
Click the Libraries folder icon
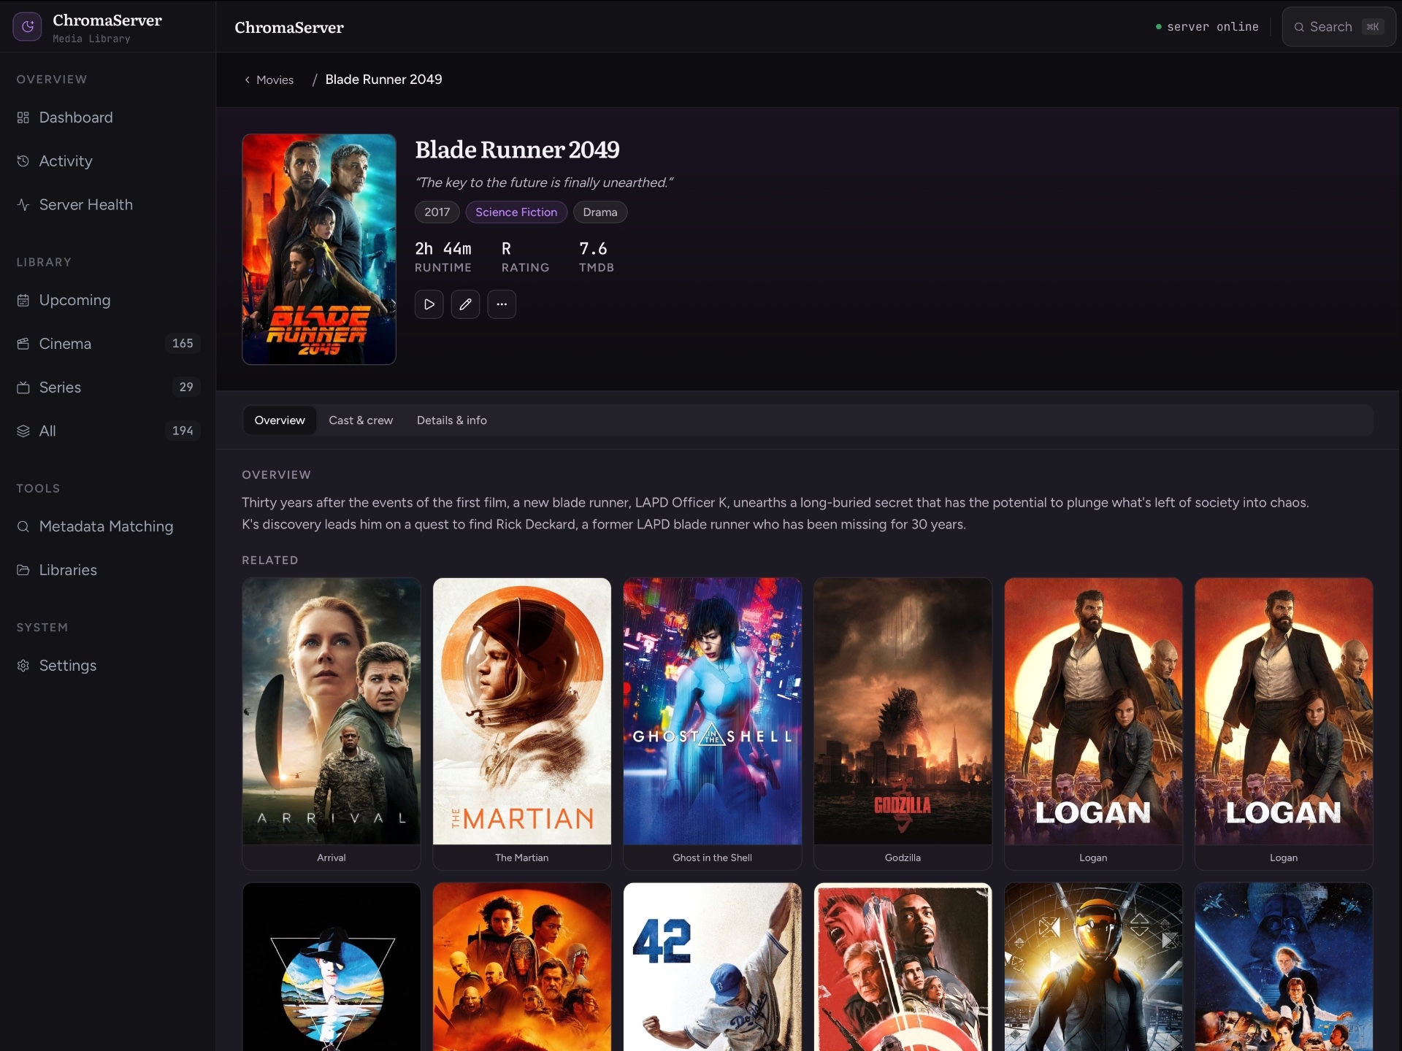point(23,570)
